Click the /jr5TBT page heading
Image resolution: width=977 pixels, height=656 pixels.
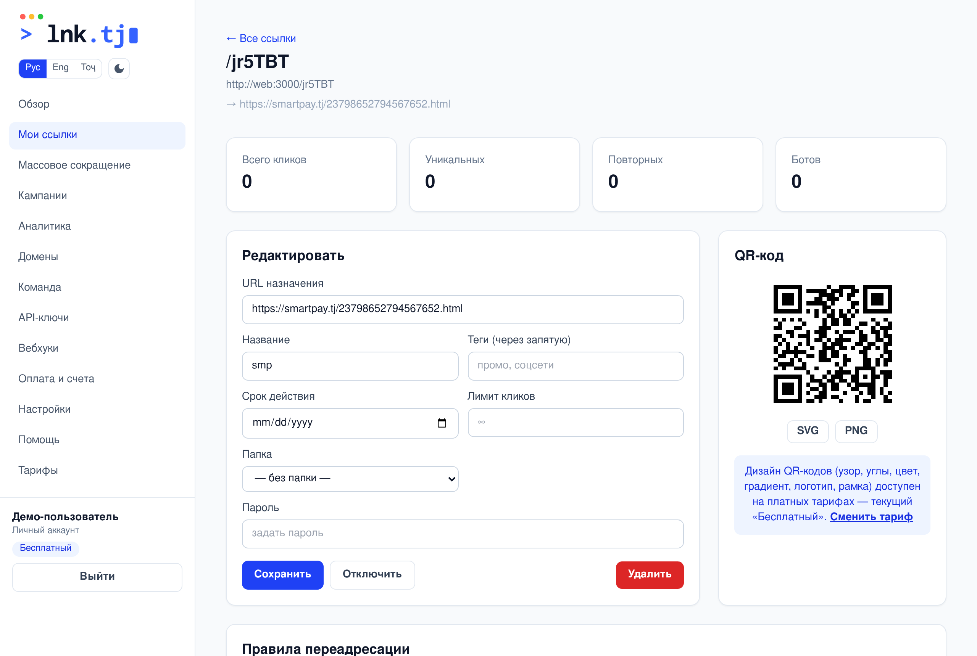tap(258, 61)
